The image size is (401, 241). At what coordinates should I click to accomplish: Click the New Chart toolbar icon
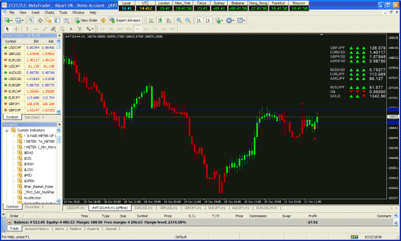(x=7, y=21)
